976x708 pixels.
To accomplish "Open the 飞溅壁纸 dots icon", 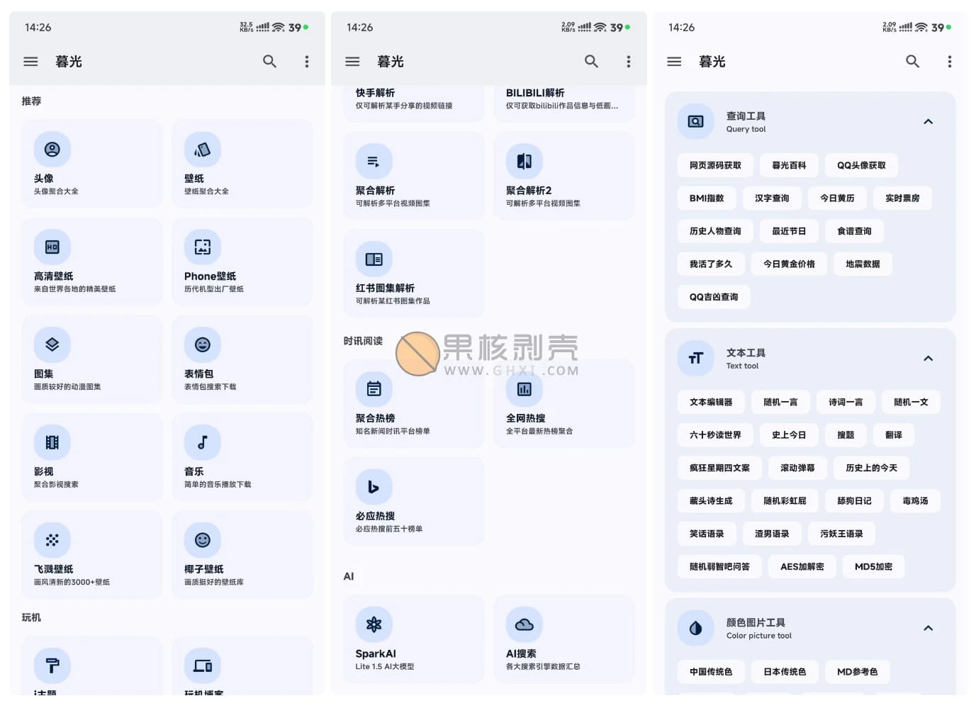I will pyautogui.click(x=52, y=541).
